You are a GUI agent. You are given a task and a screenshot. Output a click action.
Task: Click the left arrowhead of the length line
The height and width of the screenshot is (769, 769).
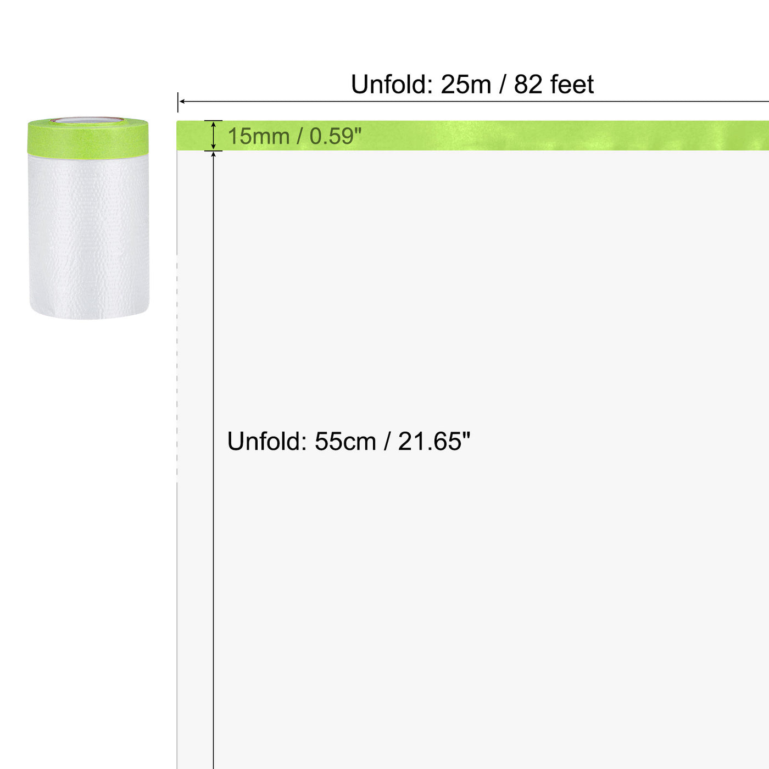pyautogui.click(x=182, y=102)
